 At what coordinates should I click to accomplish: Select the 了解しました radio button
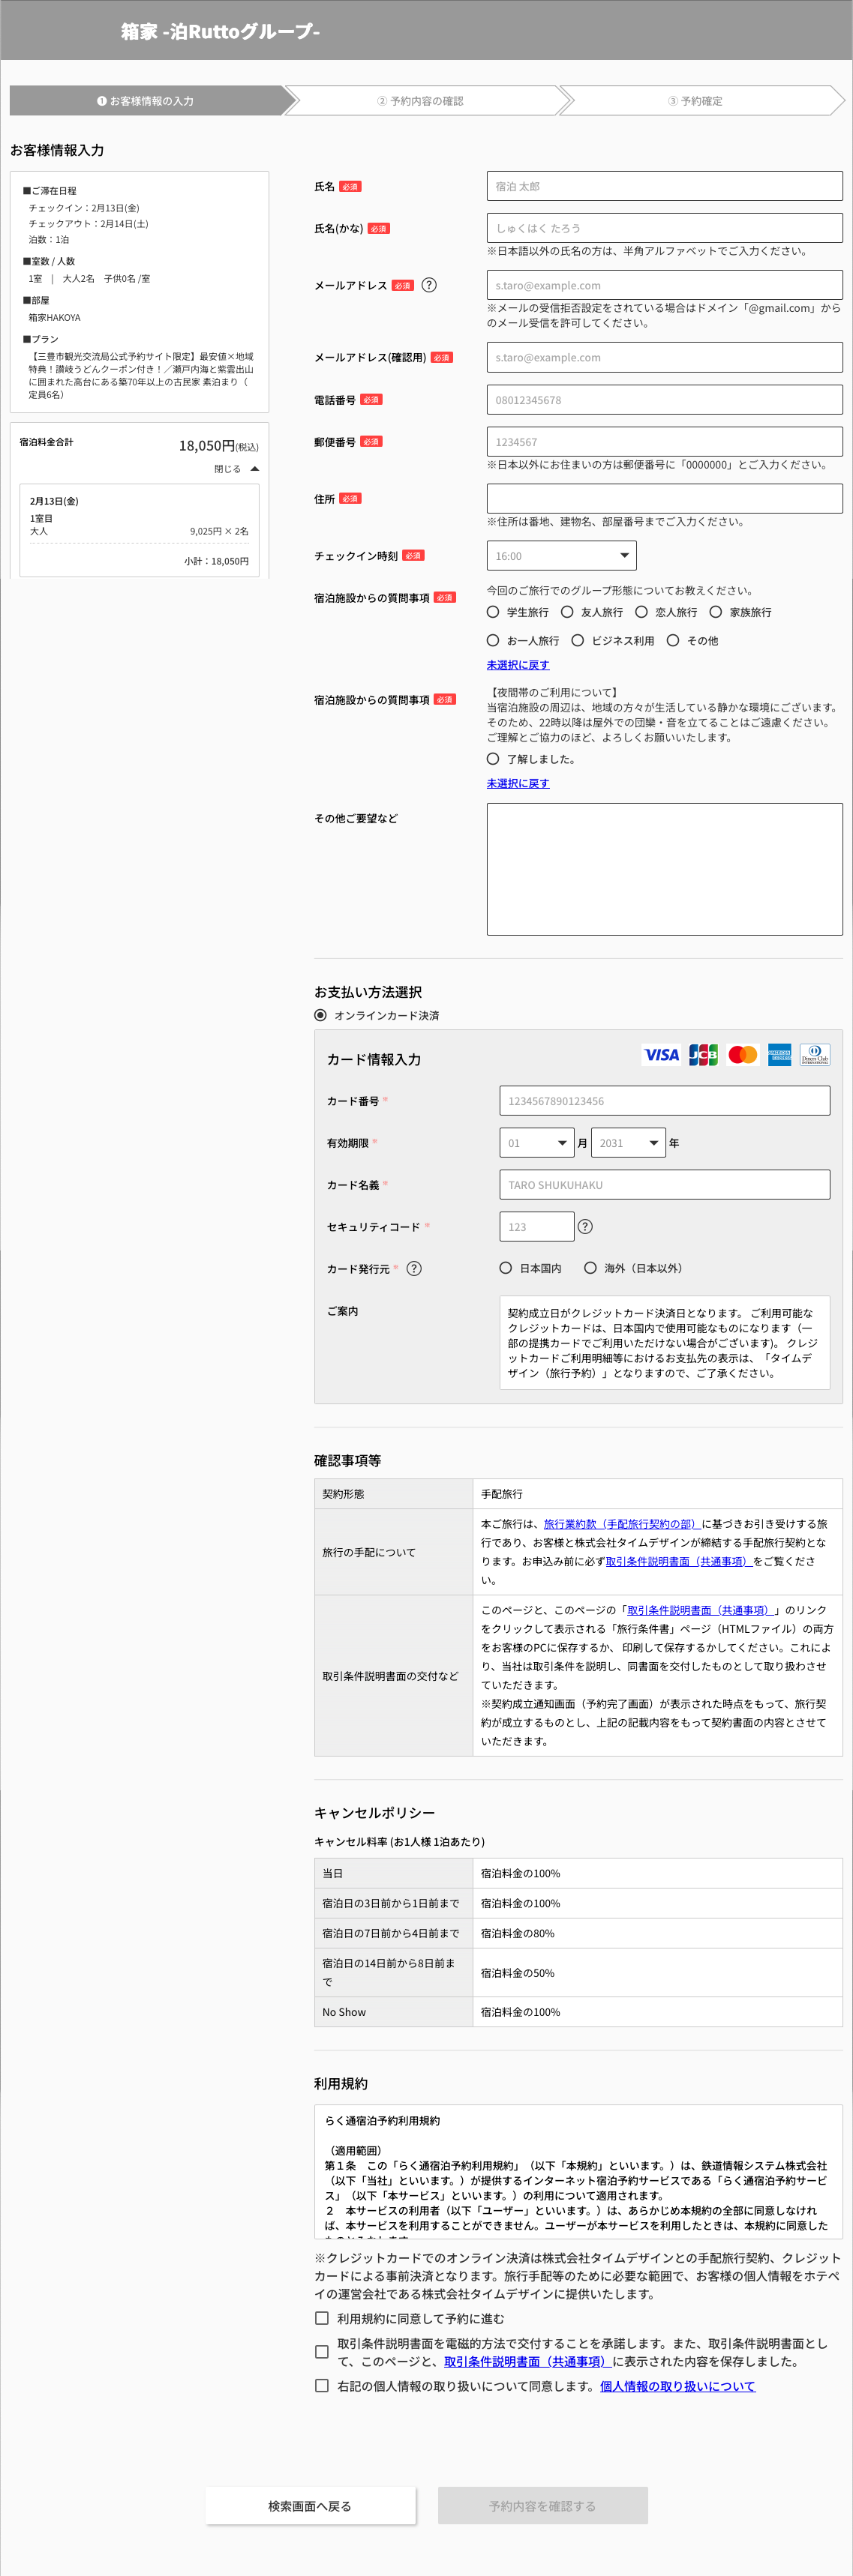click(493, 759)
